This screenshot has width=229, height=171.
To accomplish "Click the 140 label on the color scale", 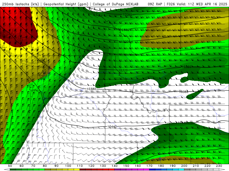I will pyautogui.click(x=114, y=166).
